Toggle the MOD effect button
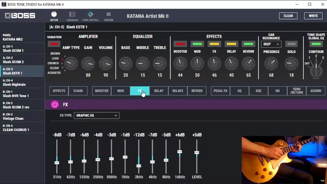Screen dimensions: 327x184 pyautogui.click(x=197, y=44)
